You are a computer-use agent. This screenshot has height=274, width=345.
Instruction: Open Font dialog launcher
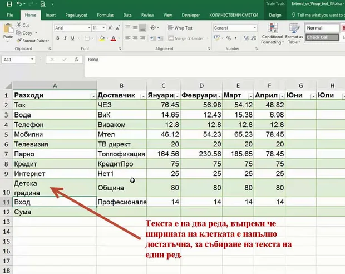point(120,48)
